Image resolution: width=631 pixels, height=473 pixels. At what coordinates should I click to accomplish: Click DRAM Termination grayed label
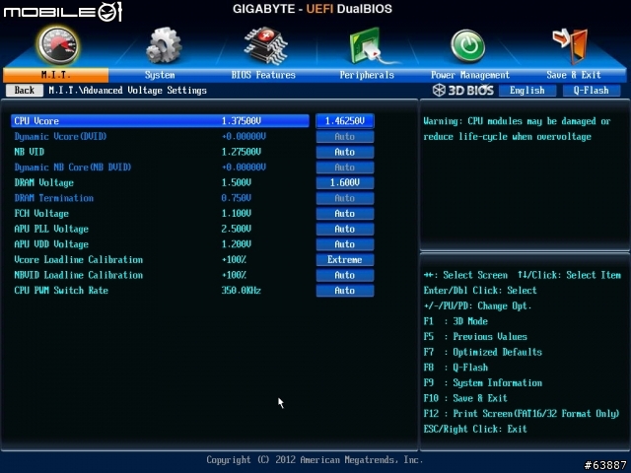click(x=54, y=198)
